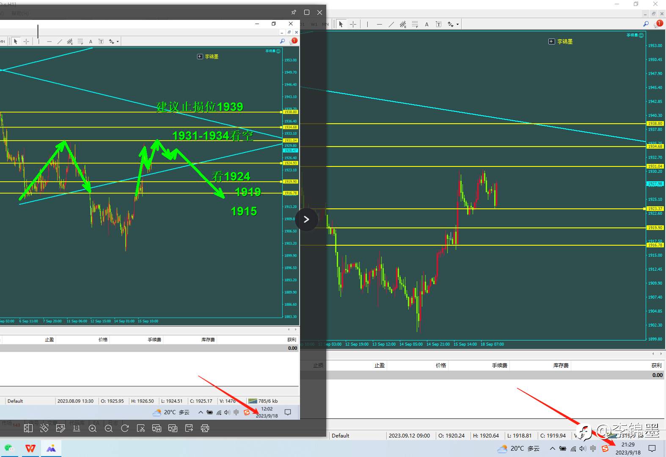This screenshot has width=666, height=457.
Task: Pick the vertical line tool in the background MetaTrader toolbar
Action: [367, 24]
